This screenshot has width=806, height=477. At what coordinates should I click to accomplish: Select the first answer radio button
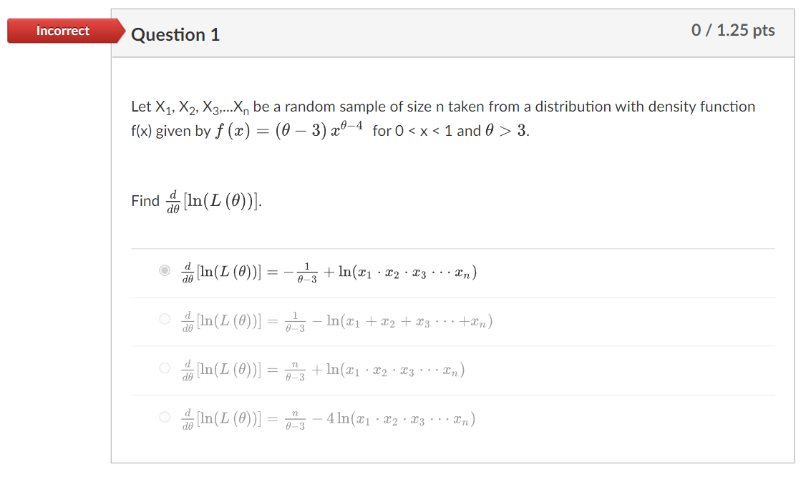[x=165, y=270]
